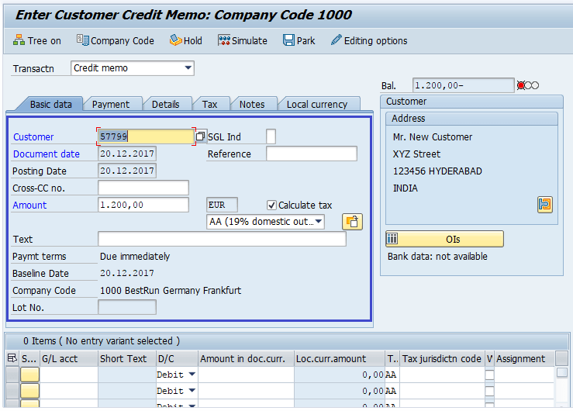Click the Assignment column header
Image resolution: width=573 pixels, height=411 pixels.
click(524, 358)
